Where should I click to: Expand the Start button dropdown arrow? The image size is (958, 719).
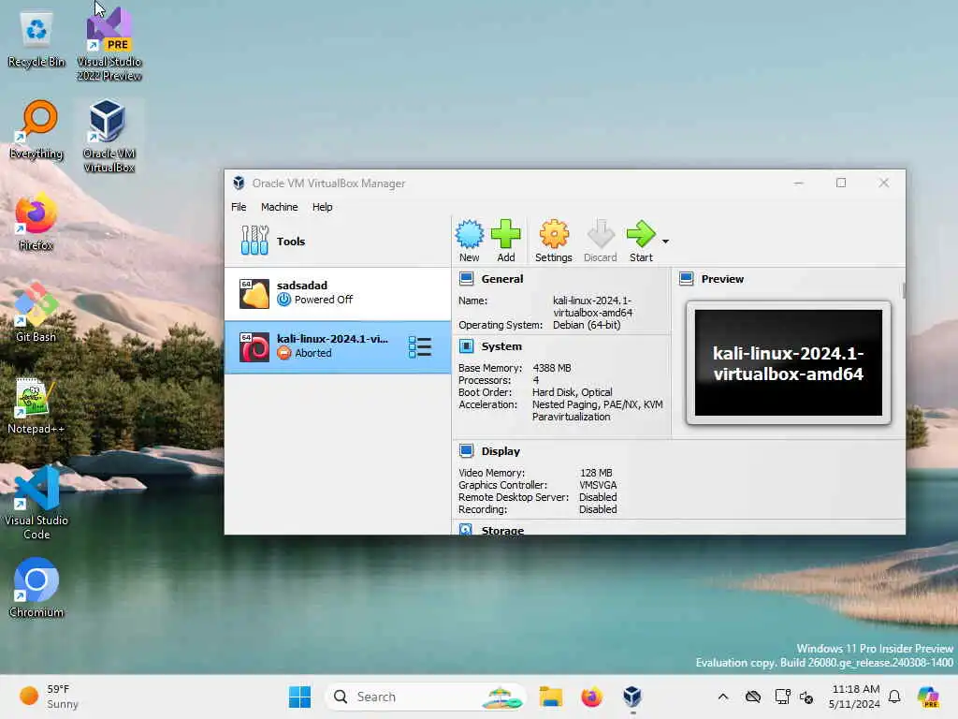(665, 242)
